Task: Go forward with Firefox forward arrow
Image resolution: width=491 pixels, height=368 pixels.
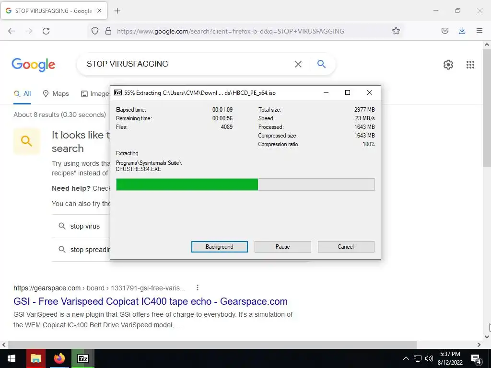Action: tap(29, 31)
